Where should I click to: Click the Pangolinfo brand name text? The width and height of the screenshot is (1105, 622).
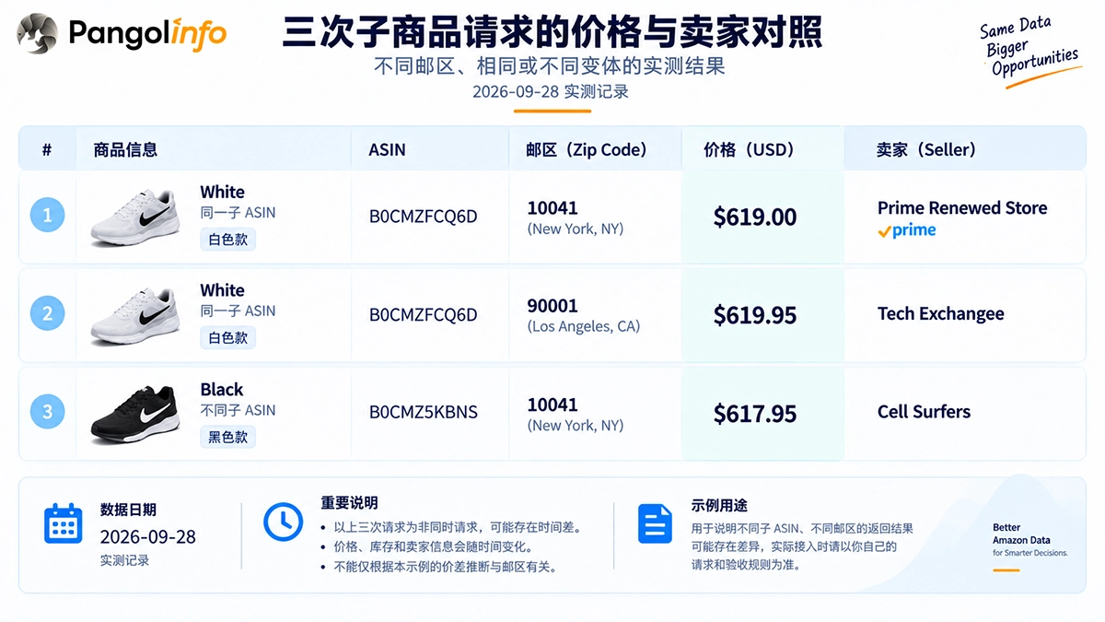click(x=147, y=35)
